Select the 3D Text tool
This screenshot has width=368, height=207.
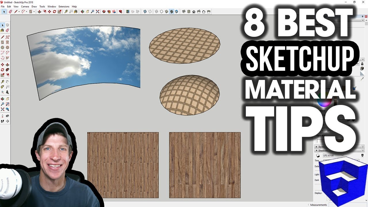point(7,92)
